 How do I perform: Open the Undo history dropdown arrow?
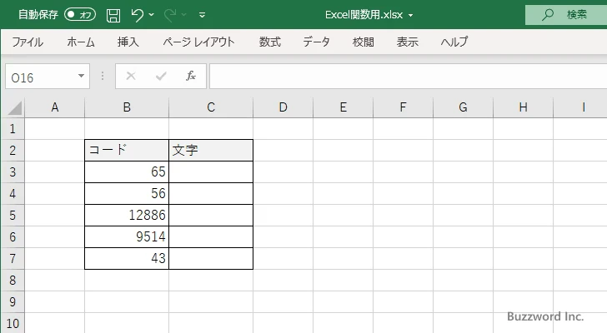tap(152, 15)
